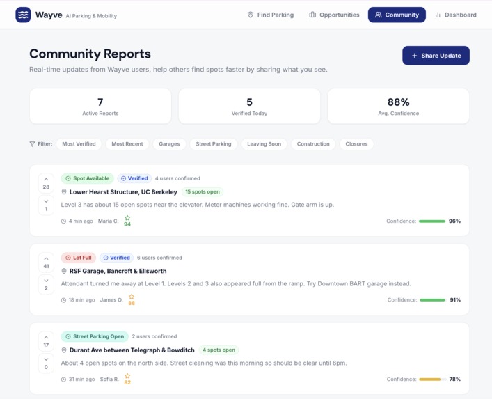Screen dimensions: 492x399
Task: Downvote the Lower Hearst Structure report
Action: 46,205
